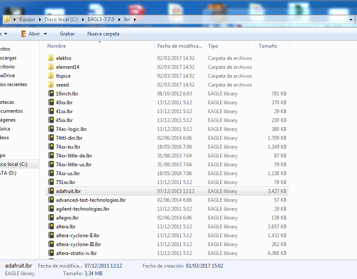357x279 pixels.
Task: Select Vídeos in the sidebar
Action: click(4, 138)
